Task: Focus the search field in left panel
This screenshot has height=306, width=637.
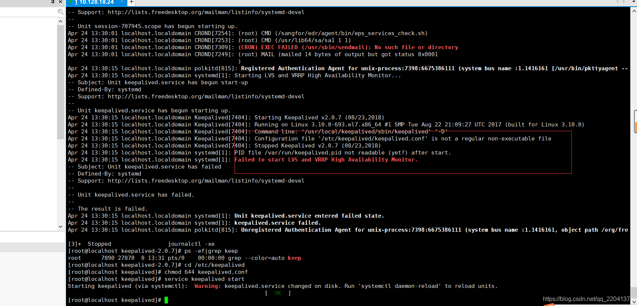Action: tap(29, 12)
